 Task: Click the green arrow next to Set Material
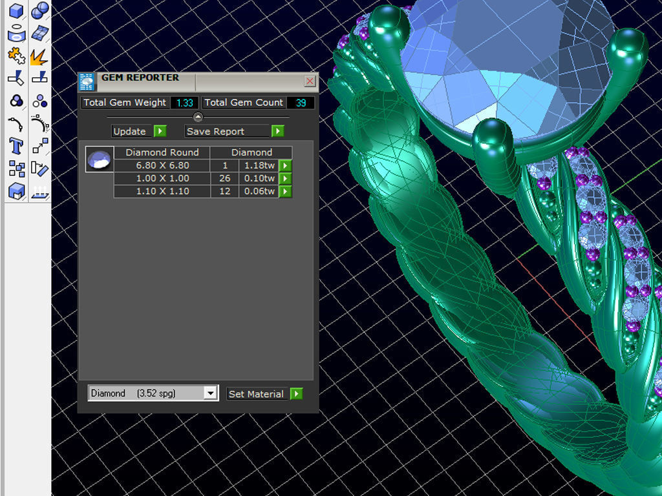pyautogui.click(x=296, y=394)
